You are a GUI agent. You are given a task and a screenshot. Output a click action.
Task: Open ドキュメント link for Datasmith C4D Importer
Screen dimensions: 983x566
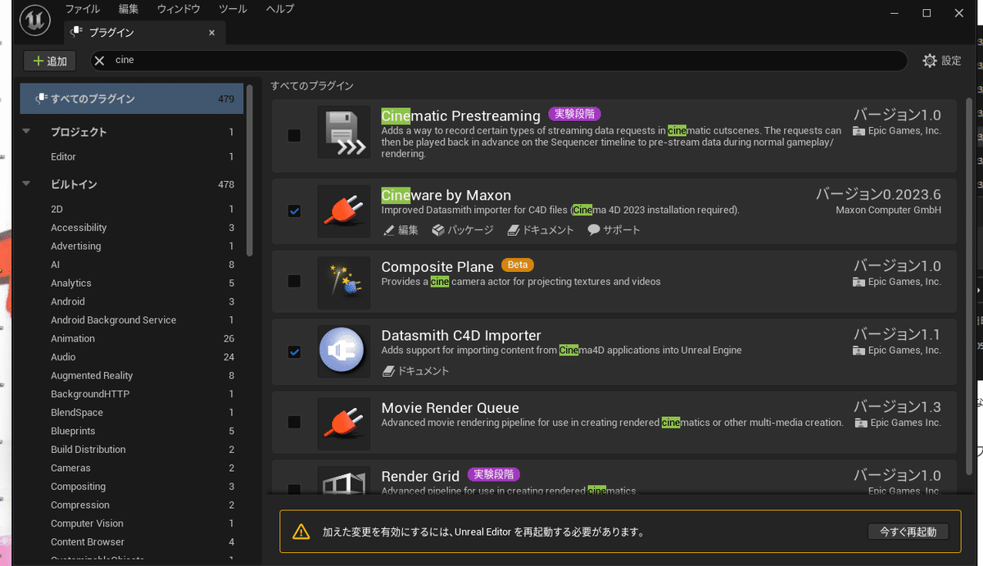tap(416, 371)
